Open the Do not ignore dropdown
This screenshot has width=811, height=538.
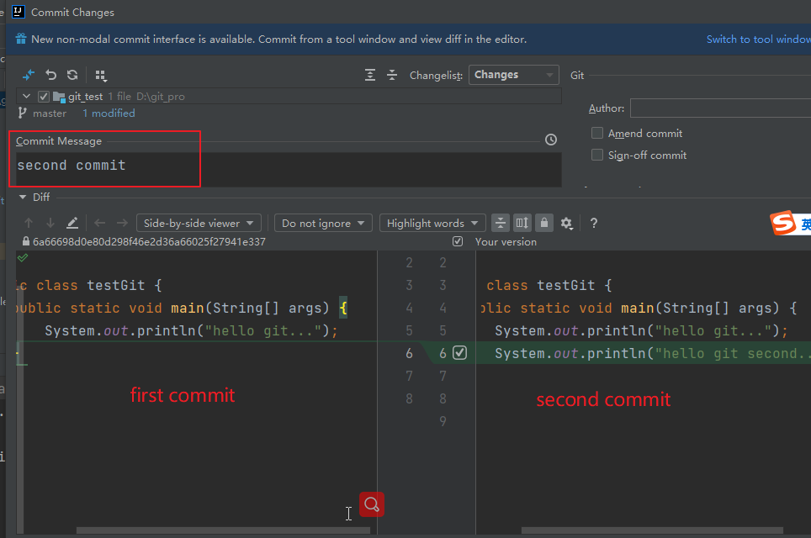[x=323, y=224]
